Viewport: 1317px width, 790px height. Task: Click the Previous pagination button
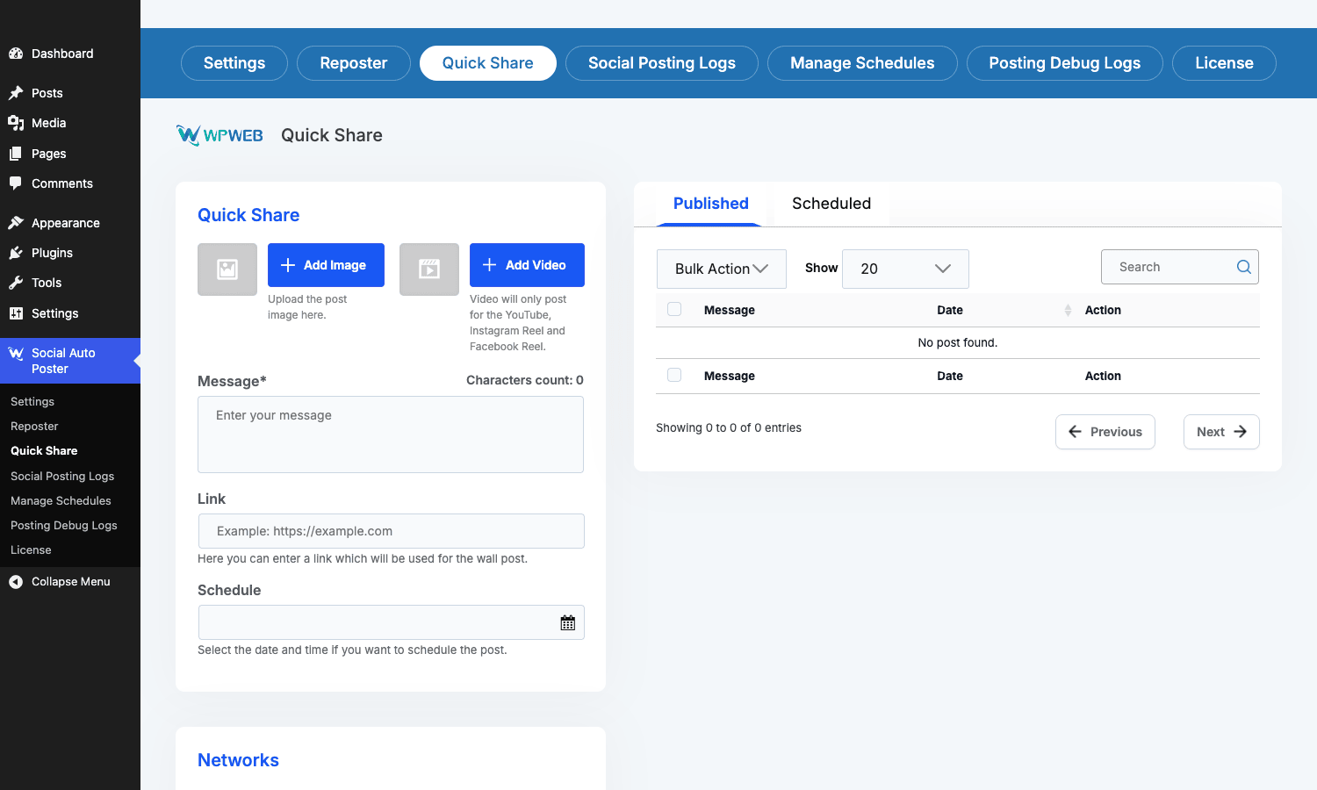pyautogui.click(x=1105, y=432)
